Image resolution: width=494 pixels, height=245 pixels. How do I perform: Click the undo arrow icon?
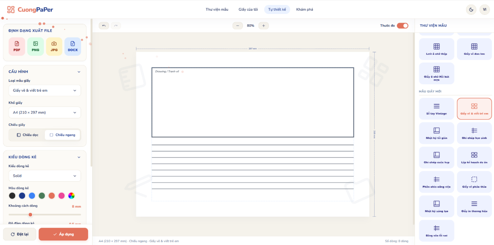(104, 25)
